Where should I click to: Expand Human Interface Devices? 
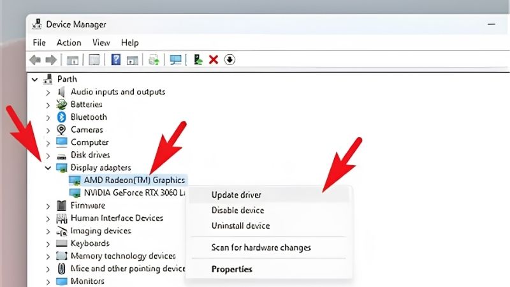[x=48, y=219]
